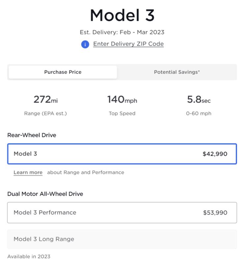Image resolution: width=245 pixels, height=266 pixels.
Task: Click the 5.8sec acceleration statistic
Action: click(199, 99)
